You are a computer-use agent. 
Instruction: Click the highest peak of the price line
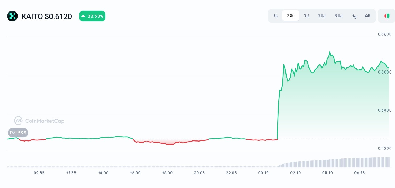(x=330, y=52)
